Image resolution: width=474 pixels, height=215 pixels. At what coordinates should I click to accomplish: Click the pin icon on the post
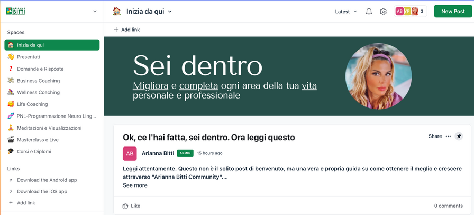tap(459, 136)
